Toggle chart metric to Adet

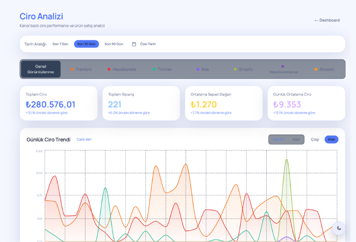click(296, 139)
